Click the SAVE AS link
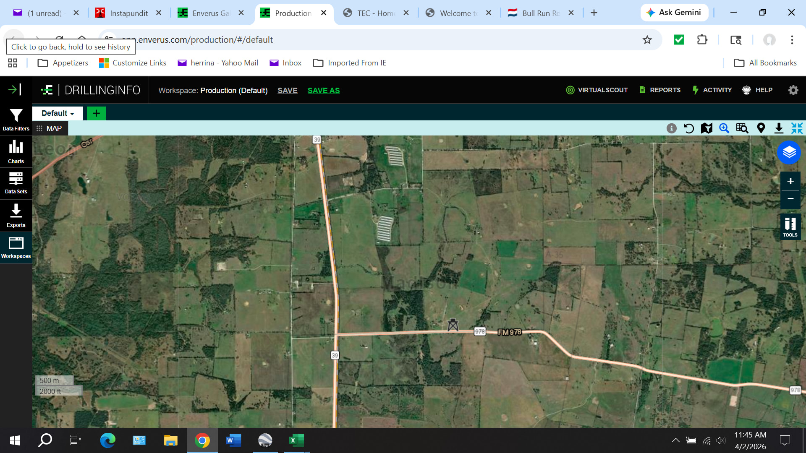 324,91
